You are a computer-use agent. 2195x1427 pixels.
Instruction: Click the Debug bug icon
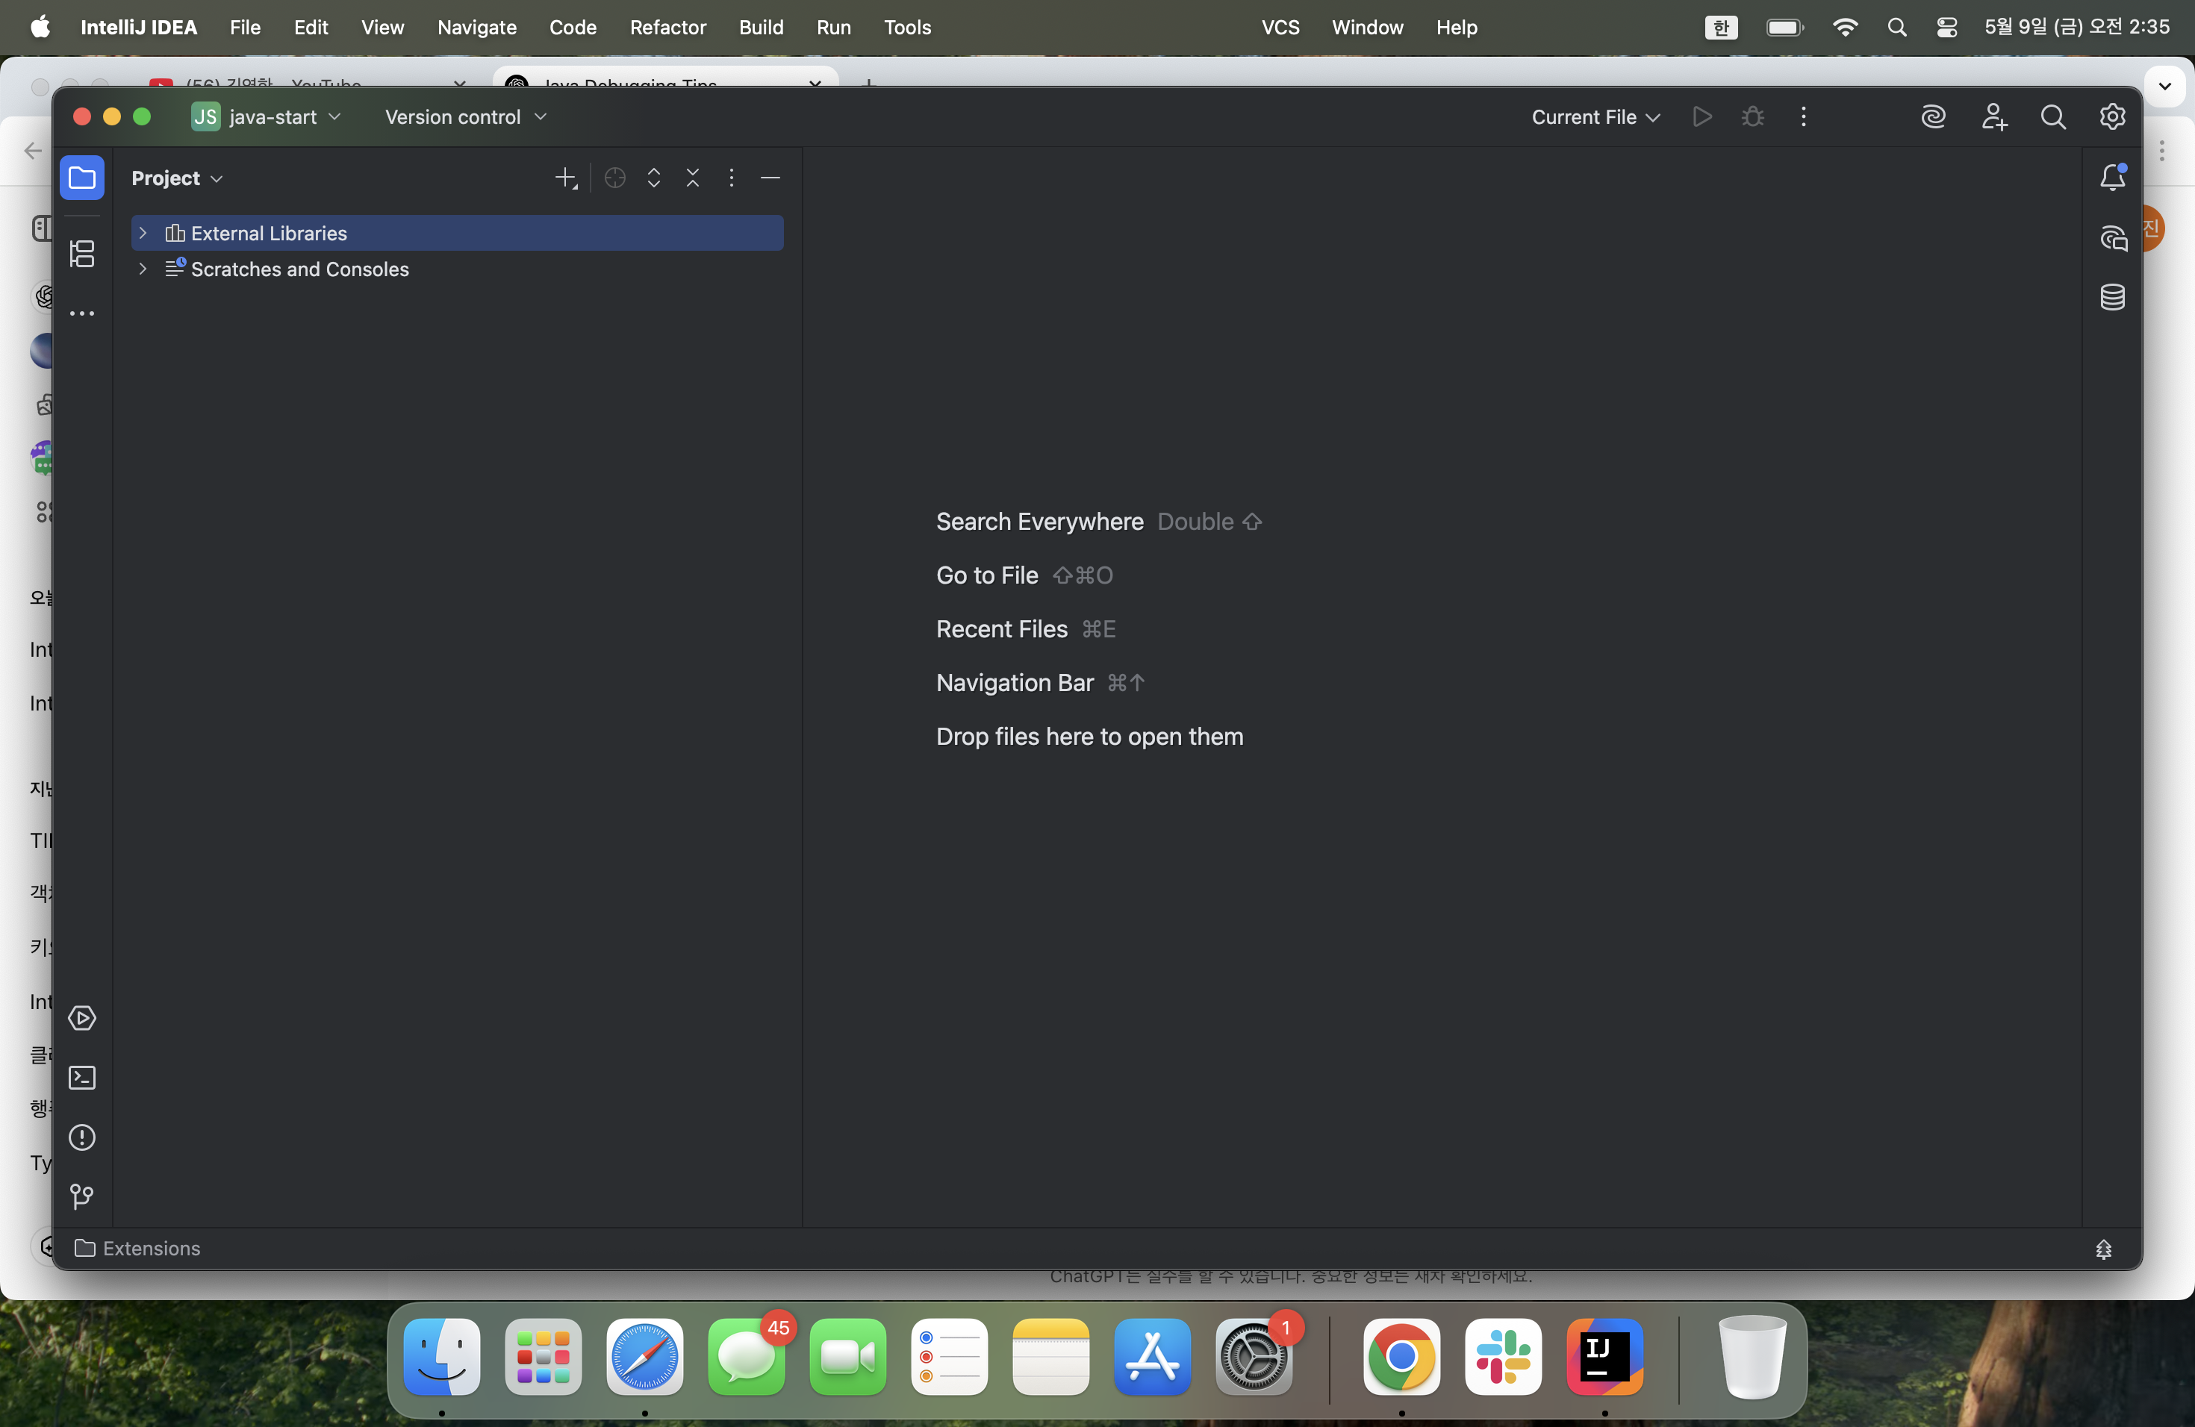tap(1752, 117)
